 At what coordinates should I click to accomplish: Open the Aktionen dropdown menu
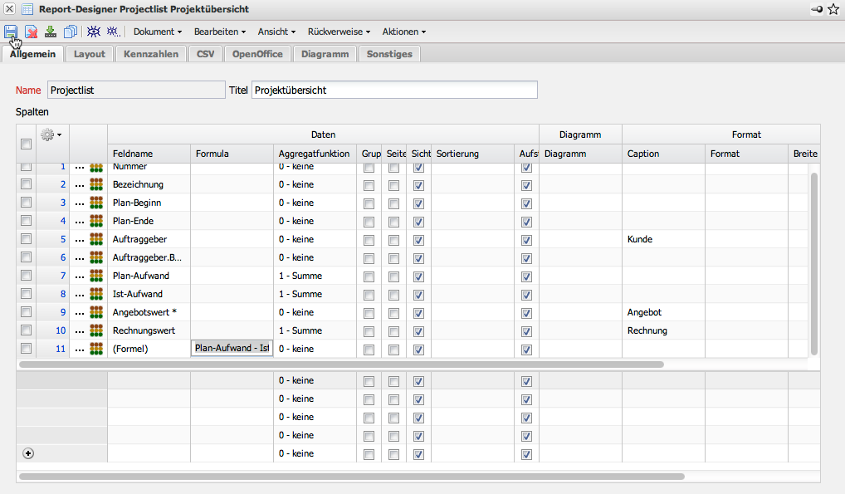[403, 32]
